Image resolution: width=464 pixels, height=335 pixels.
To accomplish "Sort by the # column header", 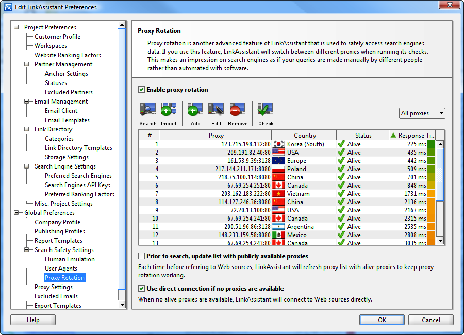I will pos(149,135).
